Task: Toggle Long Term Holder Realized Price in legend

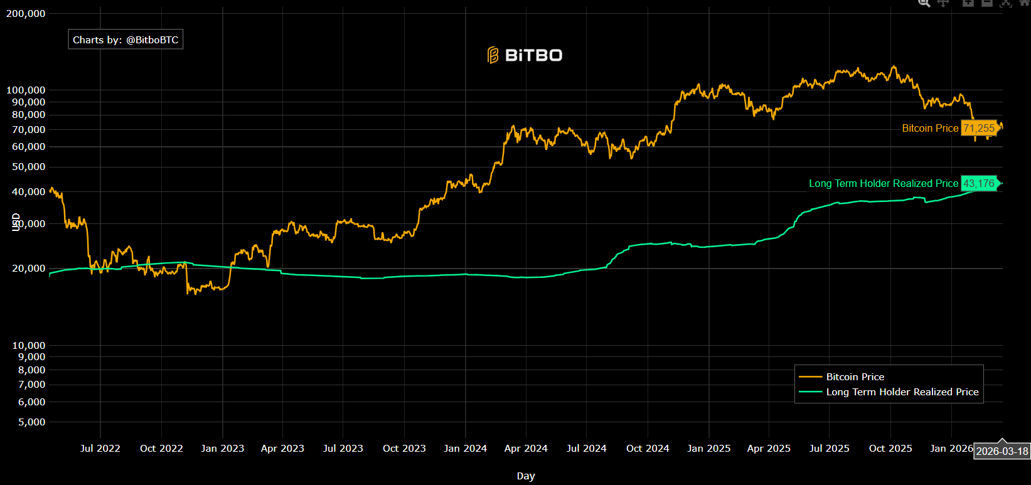Action: [889, 392]
